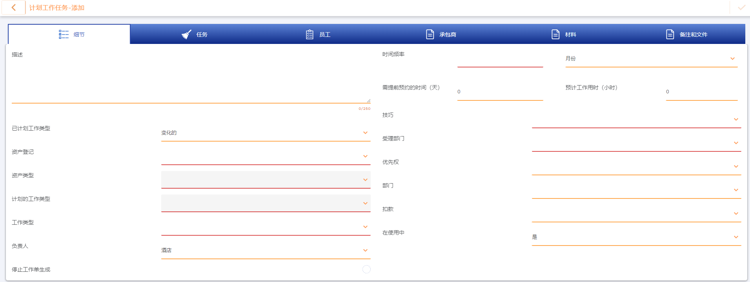
Task: Click the 预计工作用时（小时）label
Action: [592, 87]
